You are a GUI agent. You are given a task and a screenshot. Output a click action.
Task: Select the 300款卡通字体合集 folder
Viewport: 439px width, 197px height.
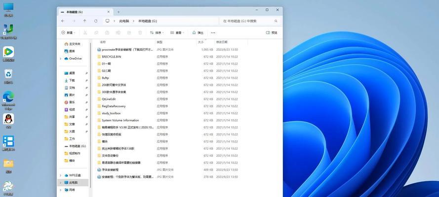pyautogui.click(x=112, y=92)
